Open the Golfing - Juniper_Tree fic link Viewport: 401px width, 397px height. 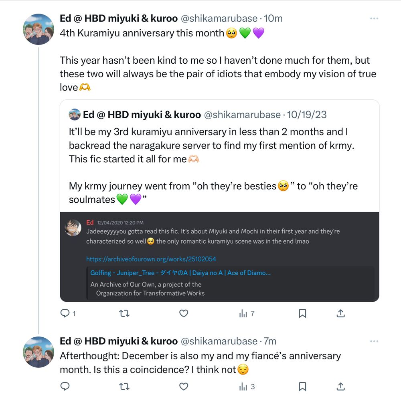[180, 273]
